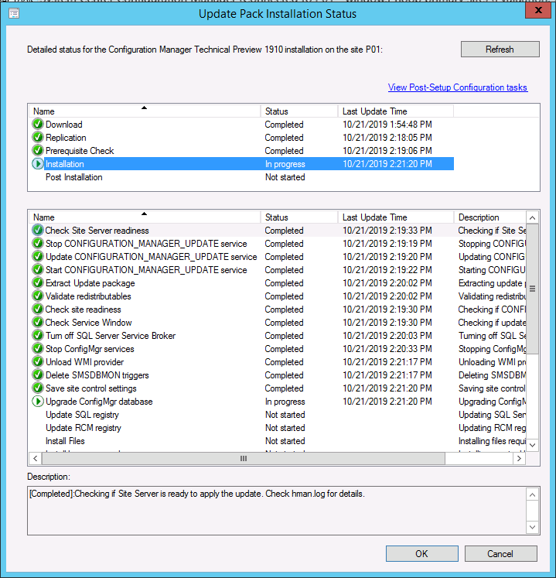The image size is (556, 578).
Task: Click the green check icon beside Download
Action: (38, 125)
